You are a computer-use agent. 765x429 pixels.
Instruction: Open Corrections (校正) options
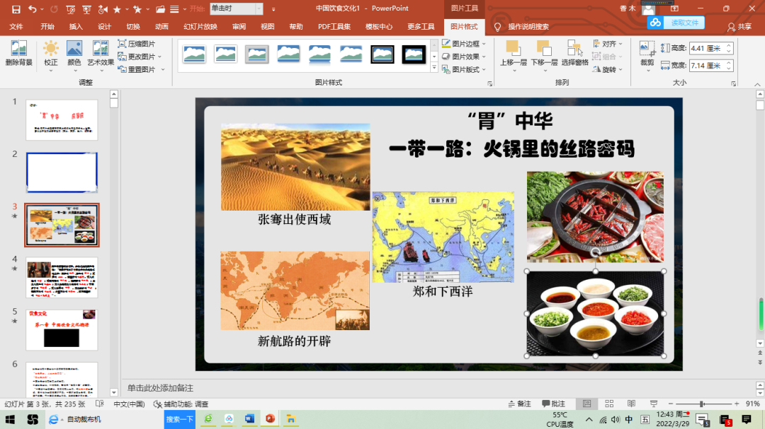50,55
